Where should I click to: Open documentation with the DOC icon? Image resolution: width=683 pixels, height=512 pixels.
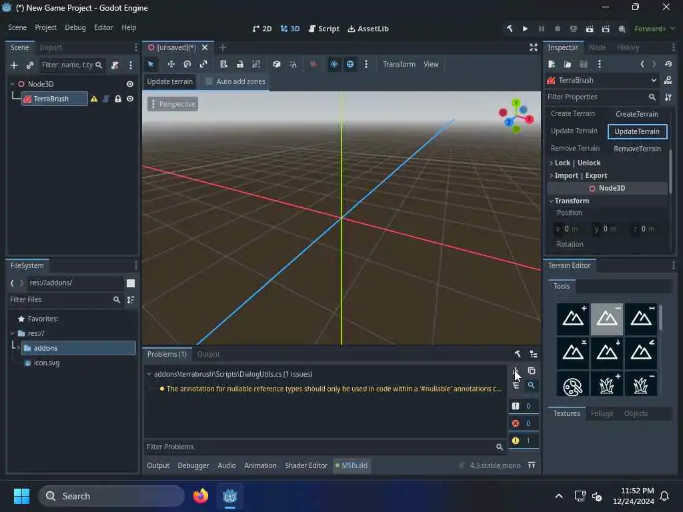[x=668, y=80]
